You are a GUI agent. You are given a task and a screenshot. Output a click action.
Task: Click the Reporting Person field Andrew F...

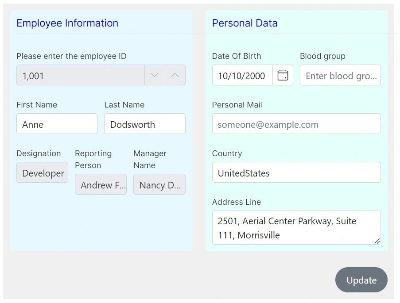click(x=101, y=184)
